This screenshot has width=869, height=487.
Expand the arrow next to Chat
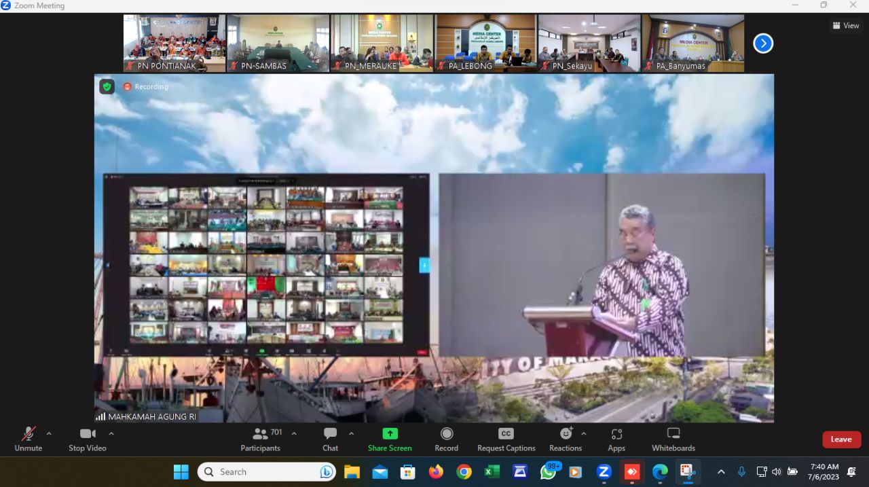pos(351,433)
